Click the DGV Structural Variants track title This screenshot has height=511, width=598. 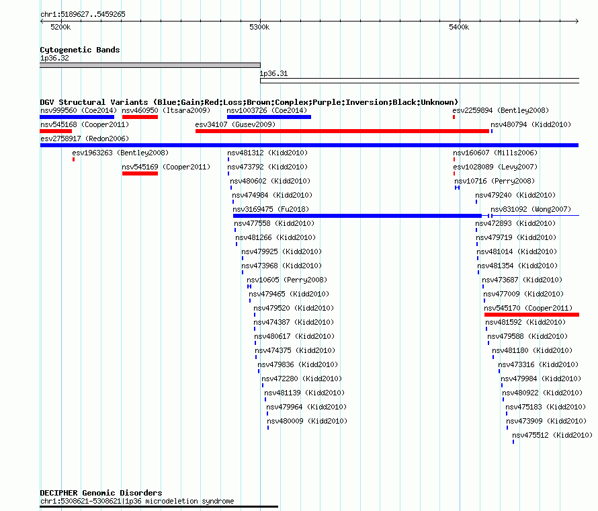pyautogui.click(x=249, y=102)
